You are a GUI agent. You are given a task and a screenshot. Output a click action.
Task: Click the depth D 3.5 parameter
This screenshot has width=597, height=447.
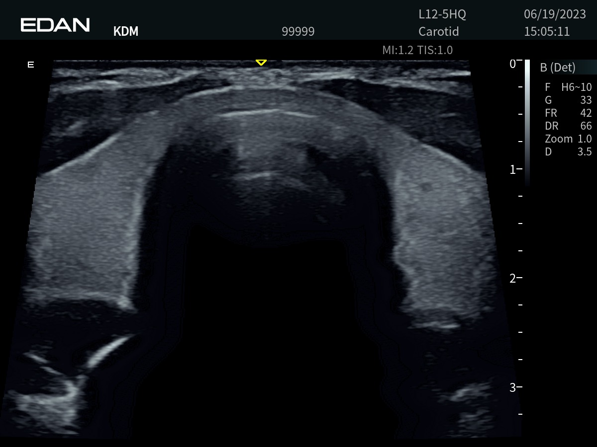tap(568, 152)
